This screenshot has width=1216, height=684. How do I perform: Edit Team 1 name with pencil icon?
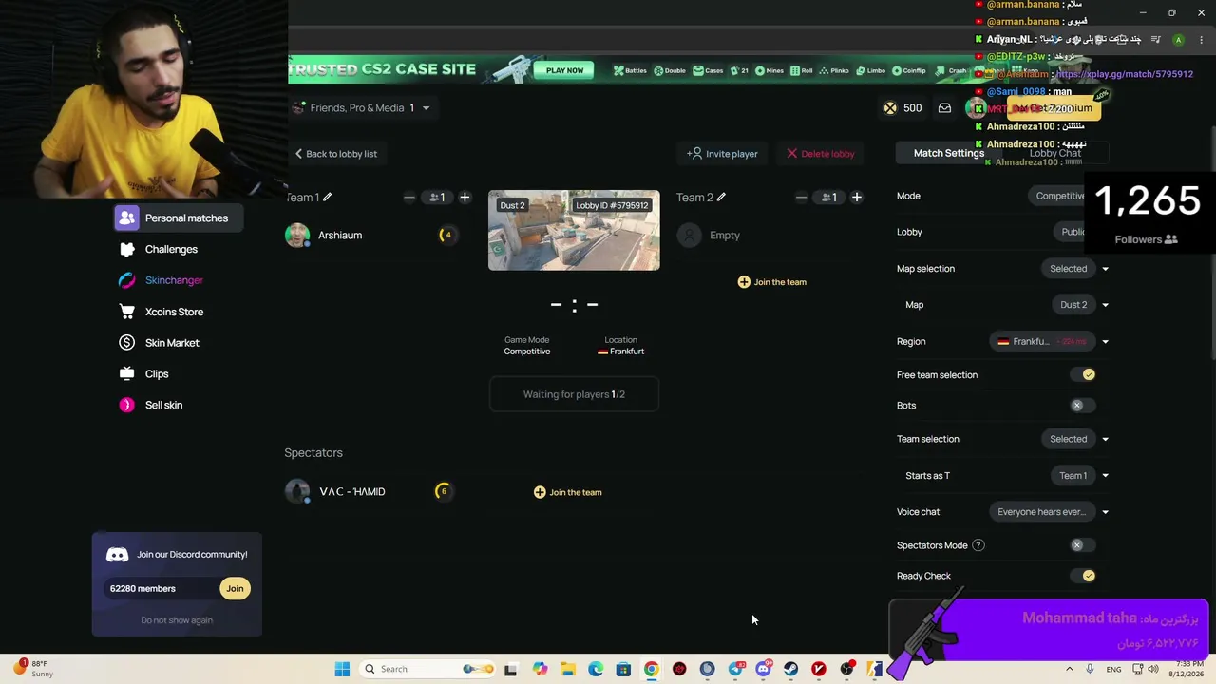(x=327, y=198)
